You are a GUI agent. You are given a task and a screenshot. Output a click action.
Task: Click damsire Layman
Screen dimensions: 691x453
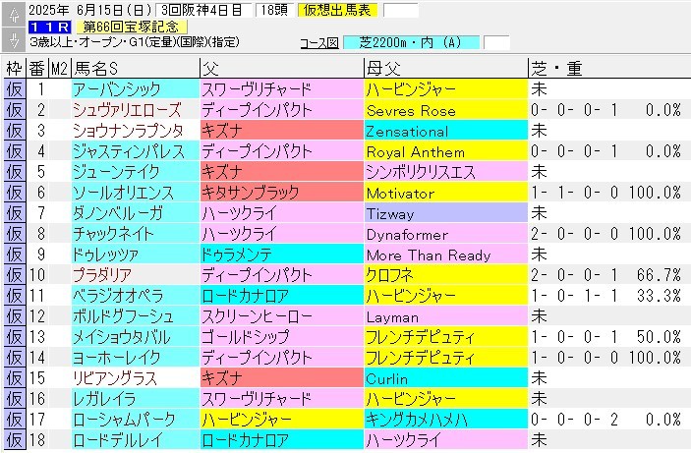tap(446, 316)
